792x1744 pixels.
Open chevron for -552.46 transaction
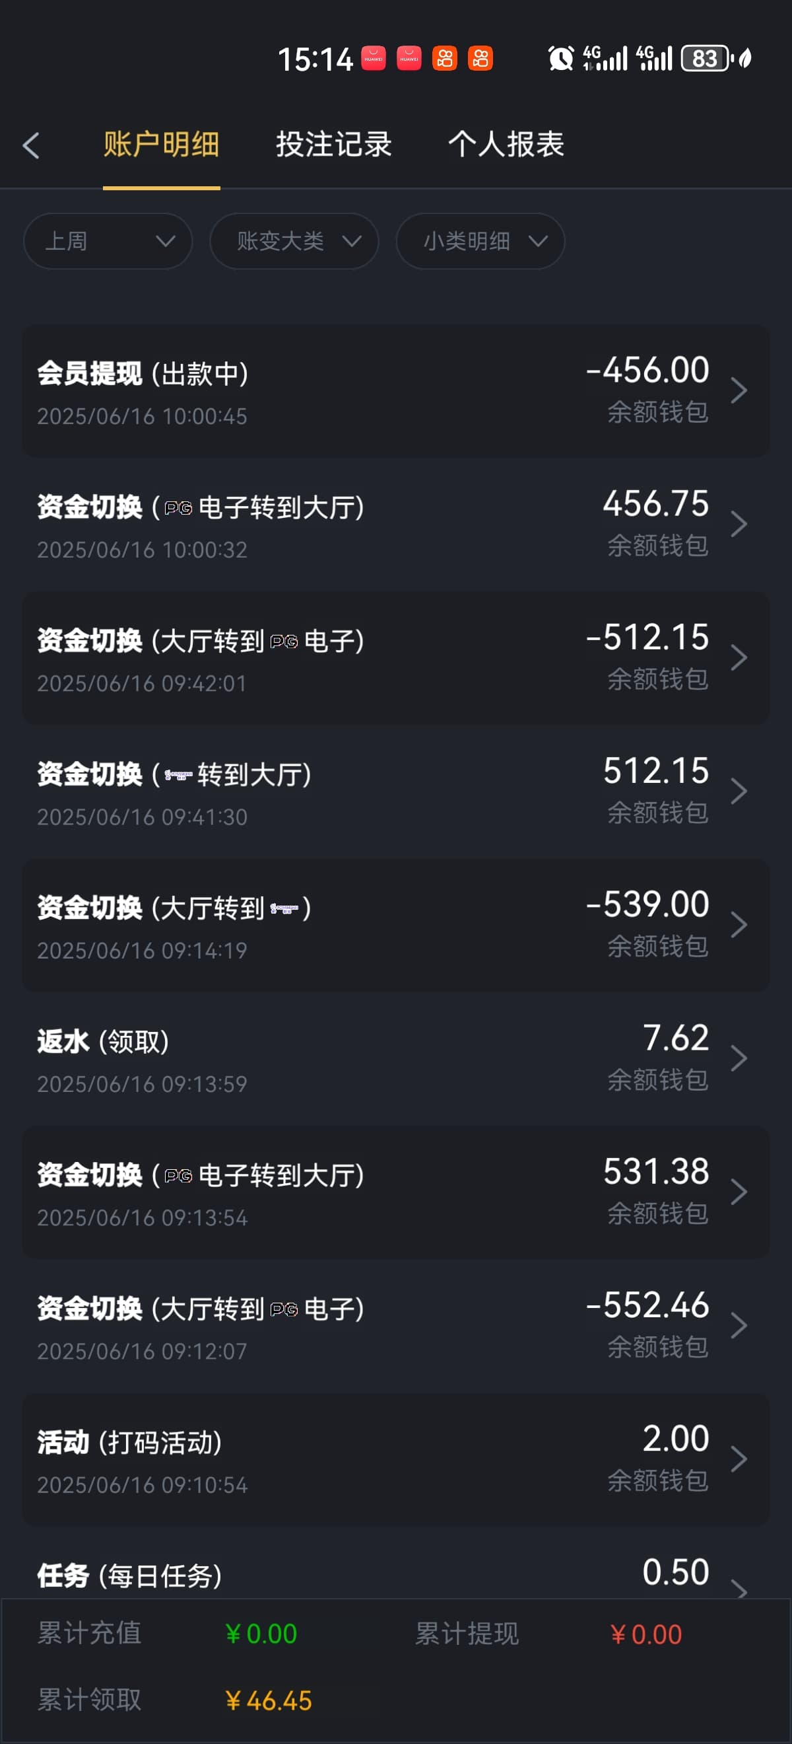point(739,1325)
